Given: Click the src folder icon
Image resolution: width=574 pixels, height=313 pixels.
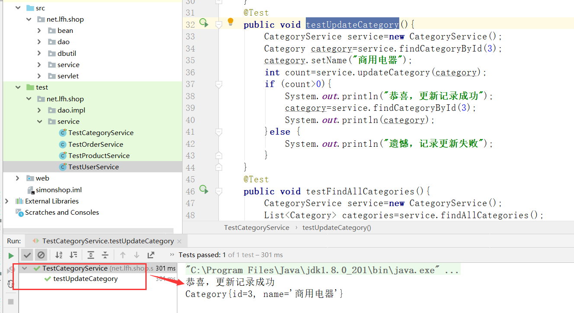Looking at the screenshot, I should pos(30,8).
